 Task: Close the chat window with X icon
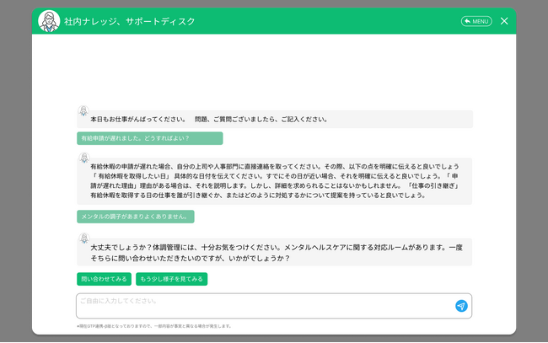point(504,21)
